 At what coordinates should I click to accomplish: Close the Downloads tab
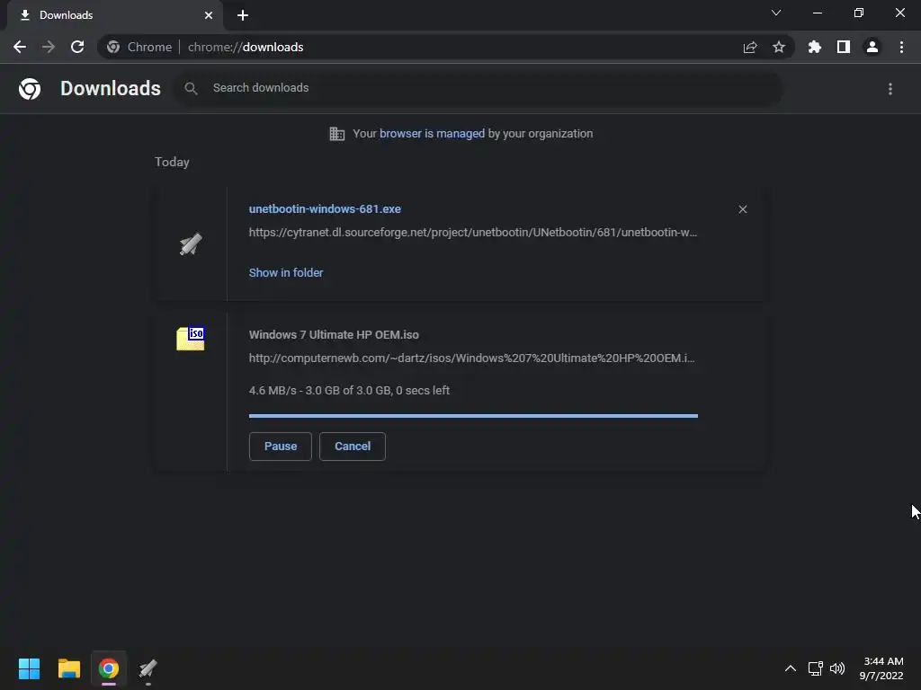pyautogui.click(x=209, y=15)
